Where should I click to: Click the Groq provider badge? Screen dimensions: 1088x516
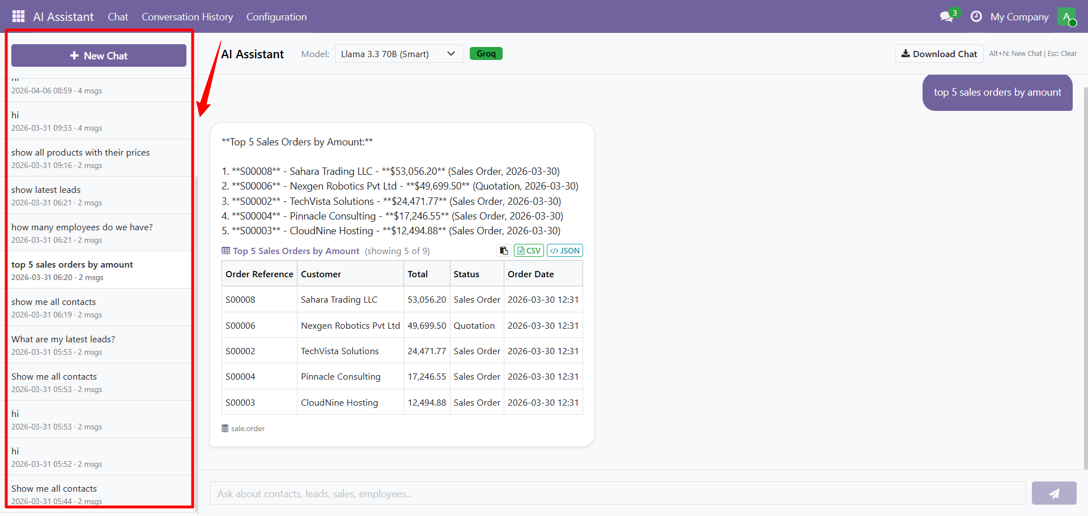[486, 54]
